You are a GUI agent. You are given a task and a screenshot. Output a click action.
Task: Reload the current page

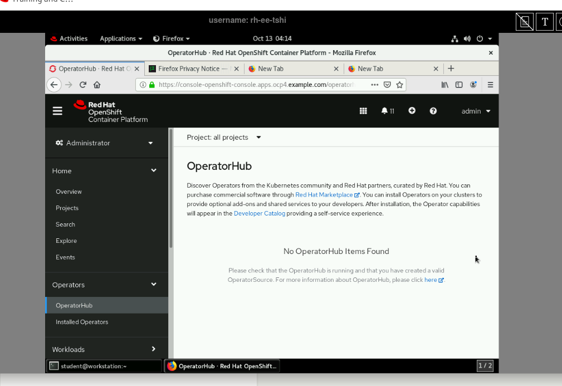[x=83, y=85]
